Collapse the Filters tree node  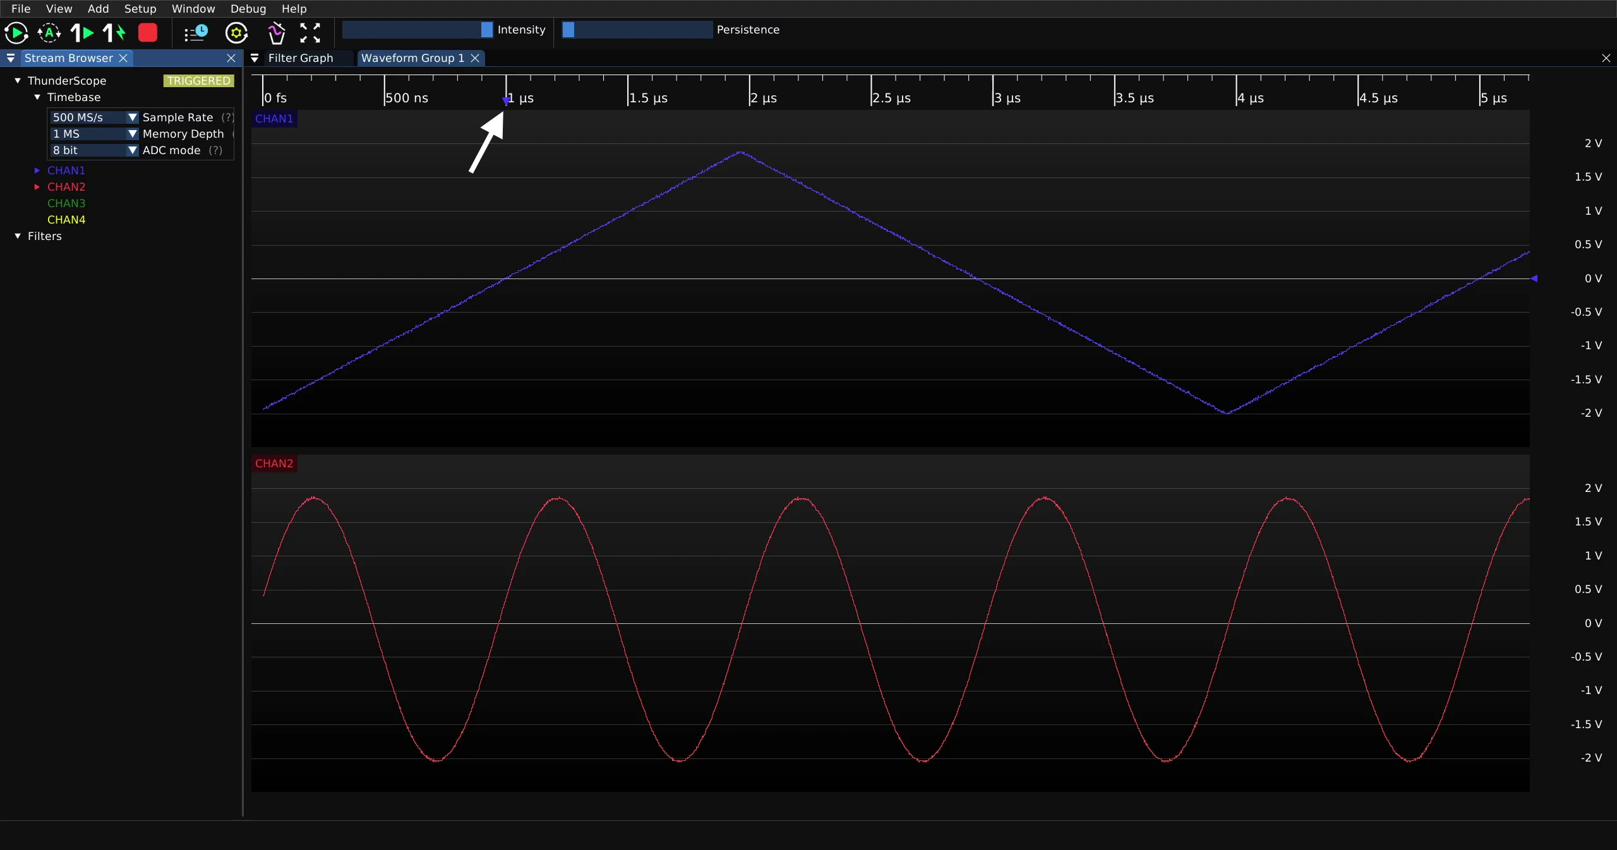click(x=18, y=236)
